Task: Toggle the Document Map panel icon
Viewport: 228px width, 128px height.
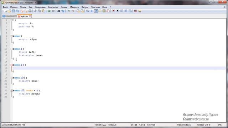Action: pyautogui.click(x=104, y=11)
